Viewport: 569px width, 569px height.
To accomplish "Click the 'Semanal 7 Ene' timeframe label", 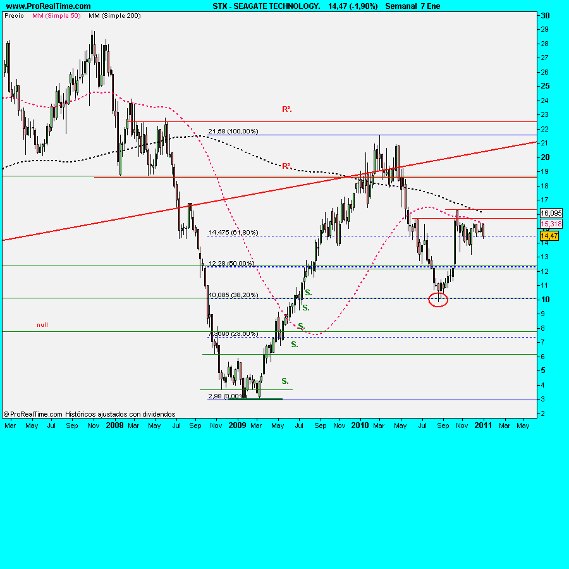I will pos(413,6).
